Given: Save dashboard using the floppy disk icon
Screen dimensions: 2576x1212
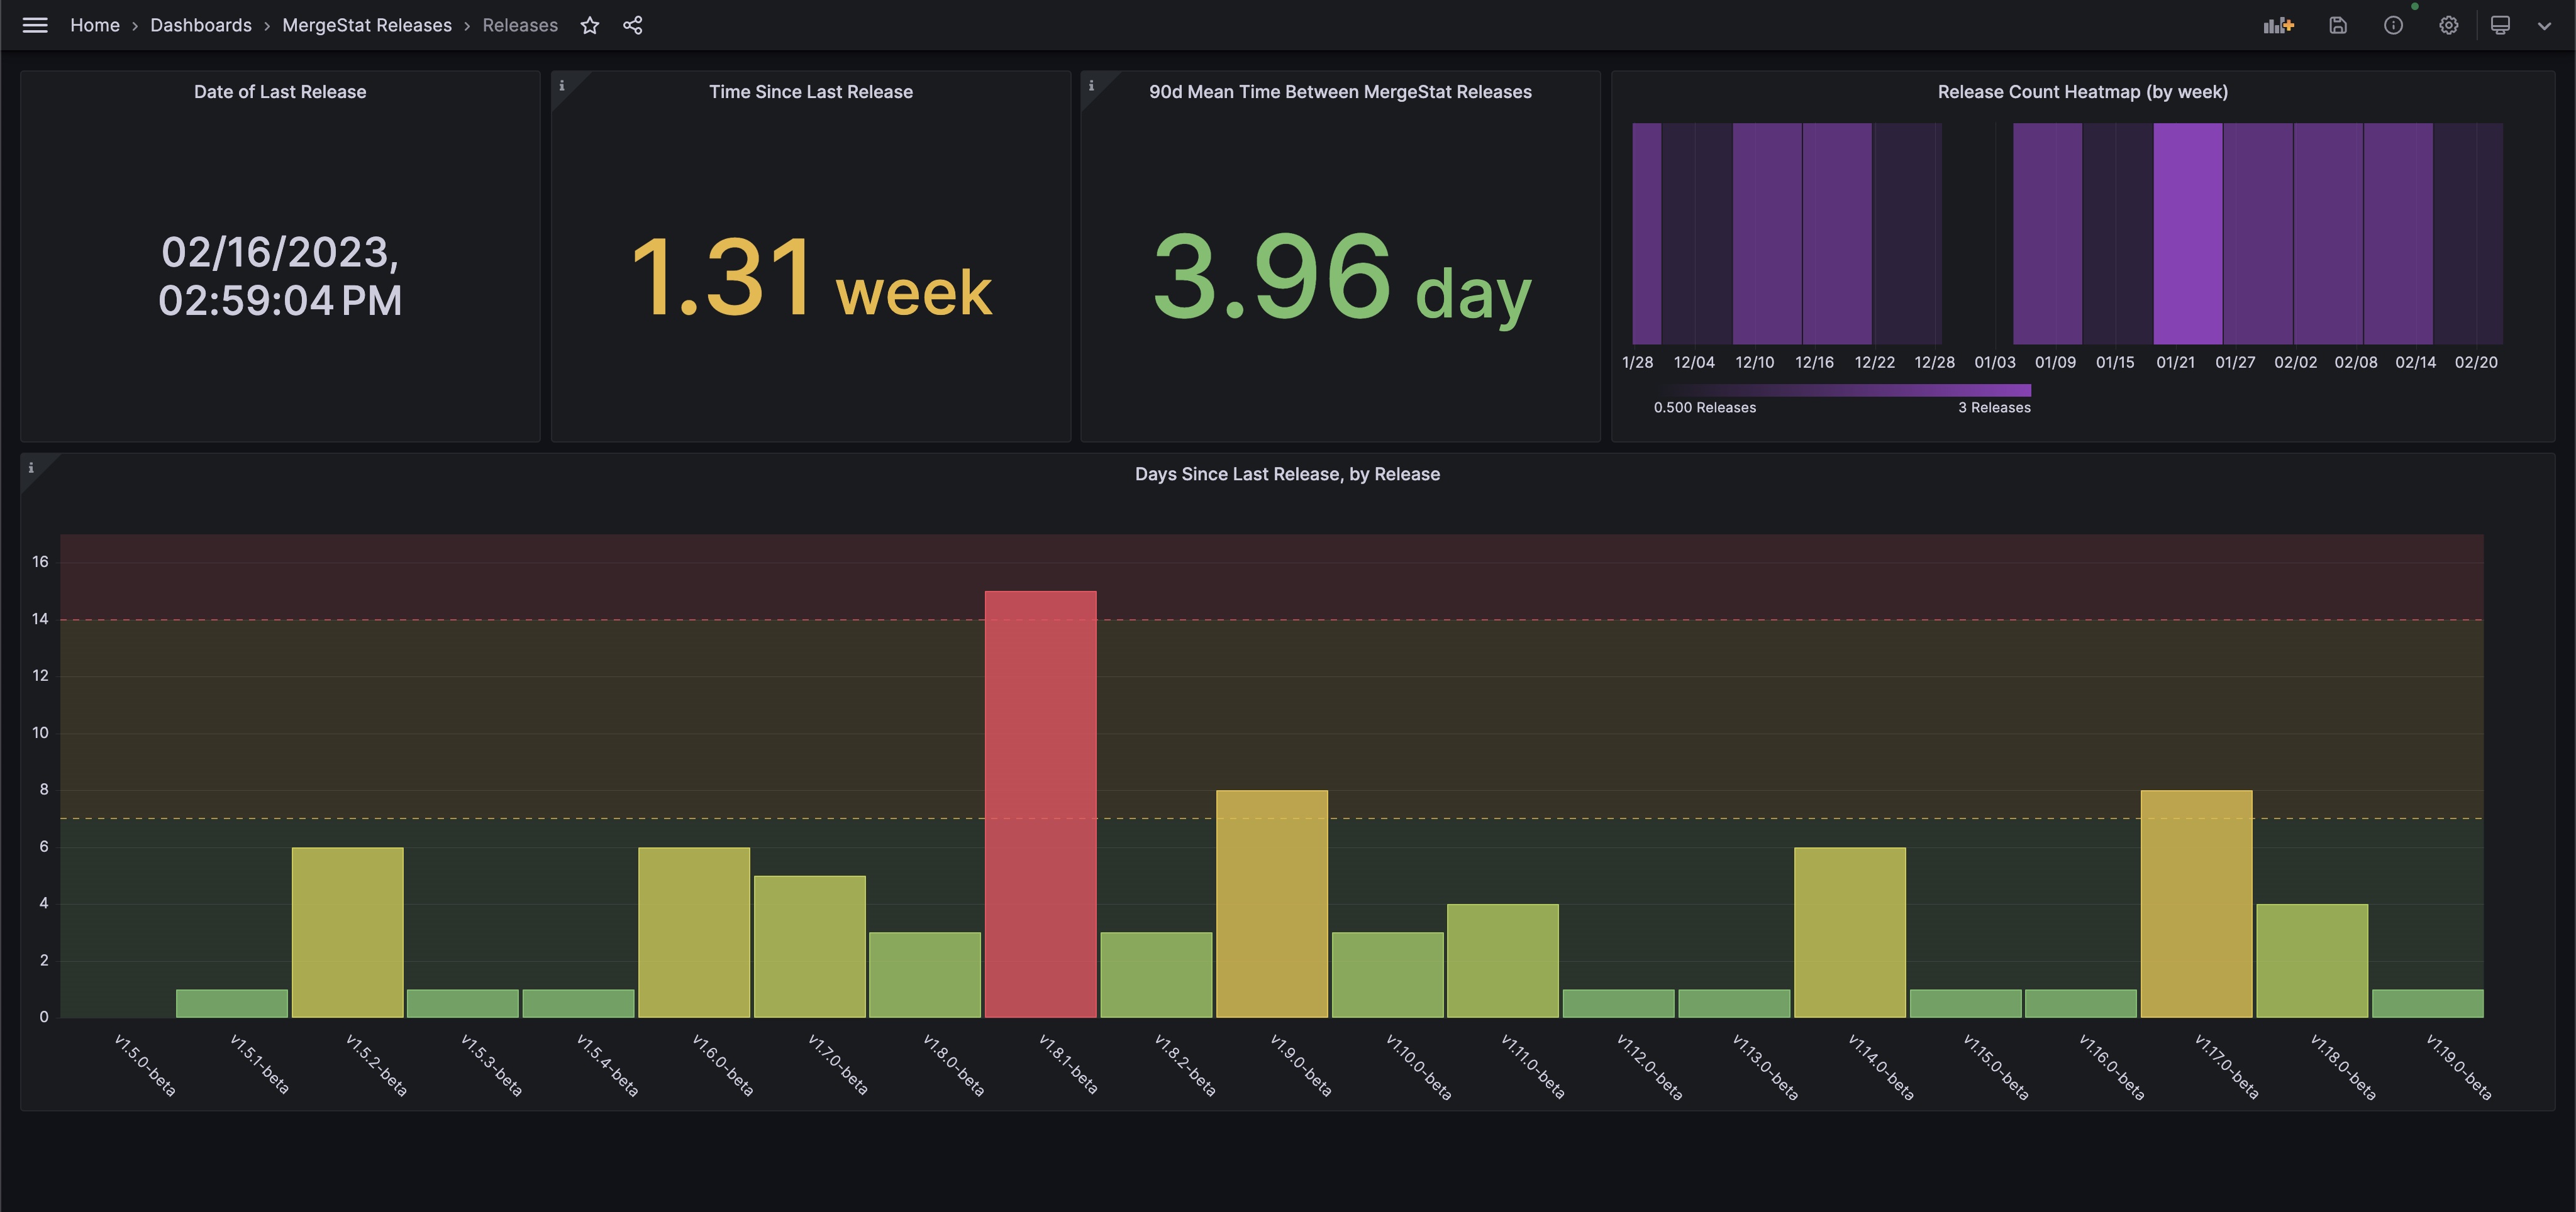Looking at the screenshot, I should (2338, 25).
